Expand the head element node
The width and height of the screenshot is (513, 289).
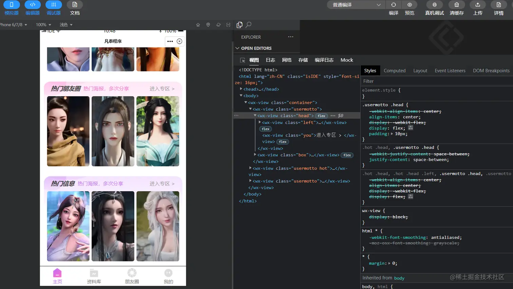click(x=241, y=89)
